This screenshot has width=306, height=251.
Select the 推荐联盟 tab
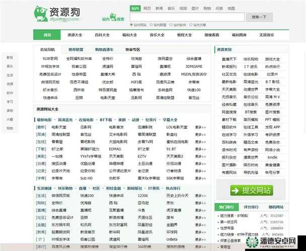75,50
